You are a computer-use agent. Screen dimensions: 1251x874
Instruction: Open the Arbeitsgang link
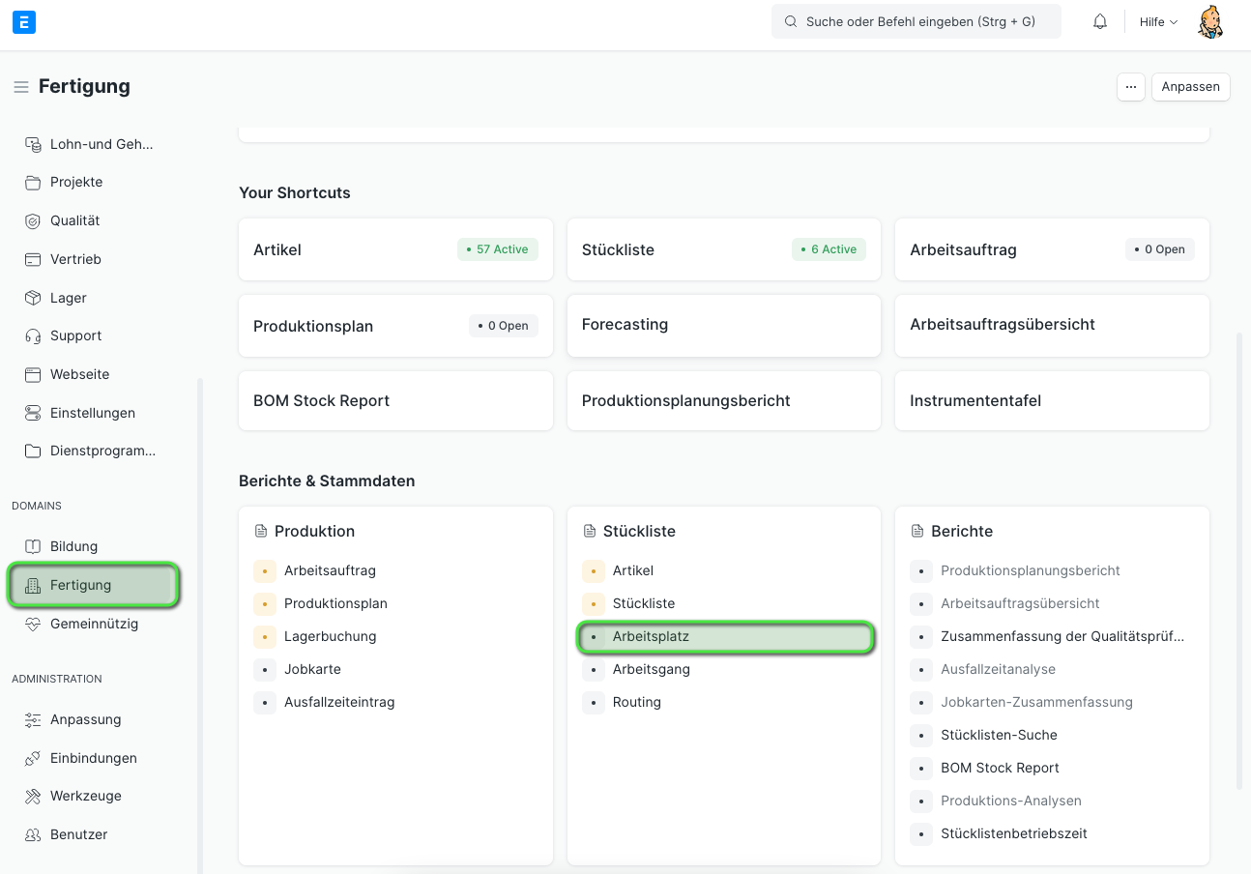(652, 669)
